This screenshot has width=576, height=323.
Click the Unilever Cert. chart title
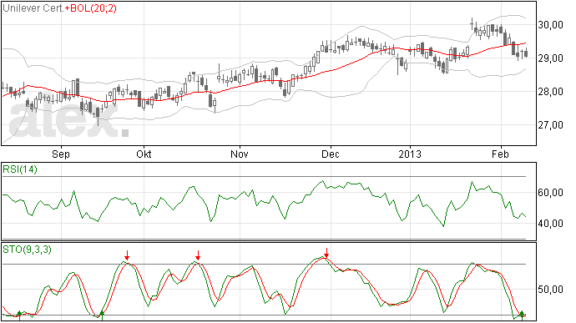click(33, 8)
